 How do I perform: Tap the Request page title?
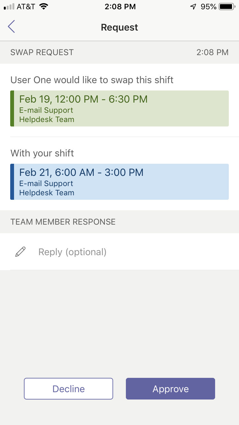point(119,27)
